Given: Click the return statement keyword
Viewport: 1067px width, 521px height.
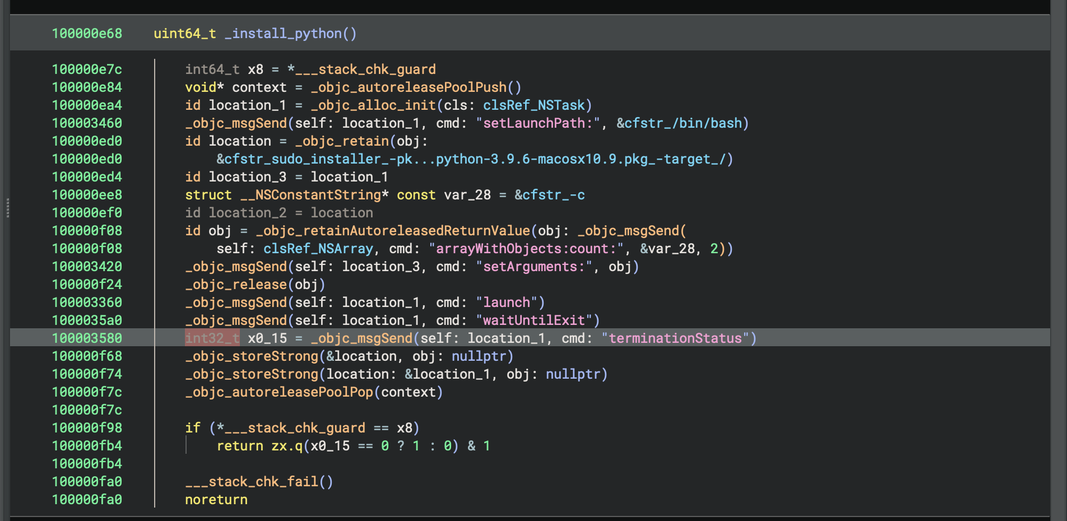Looking at the screenshot, I should click(x=240, y=446).
